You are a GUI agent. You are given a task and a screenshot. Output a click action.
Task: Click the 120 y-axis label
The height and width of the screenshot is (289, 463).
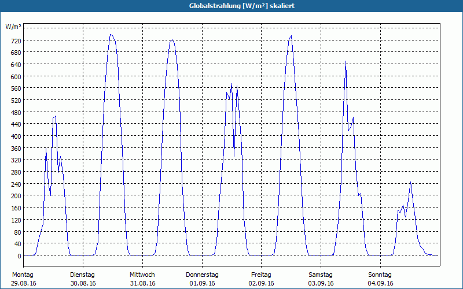coord(16,220)
